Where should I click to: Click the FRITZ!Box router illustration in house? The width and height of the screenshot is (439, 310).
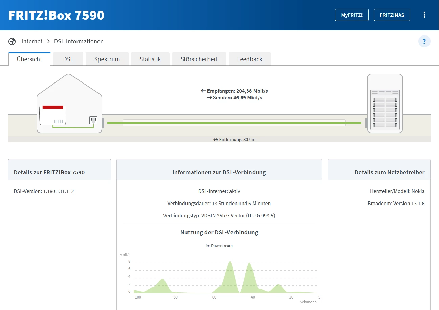pos(53,115)
